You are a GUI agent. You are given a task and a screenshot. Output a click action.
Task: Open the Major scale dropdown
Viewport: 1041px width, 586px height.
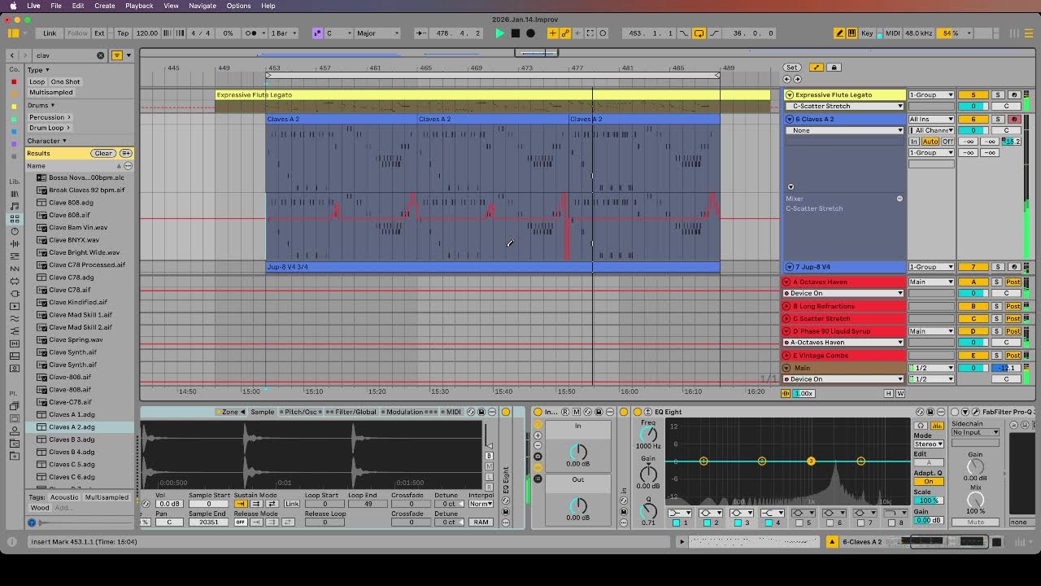(x=378, y=33)
